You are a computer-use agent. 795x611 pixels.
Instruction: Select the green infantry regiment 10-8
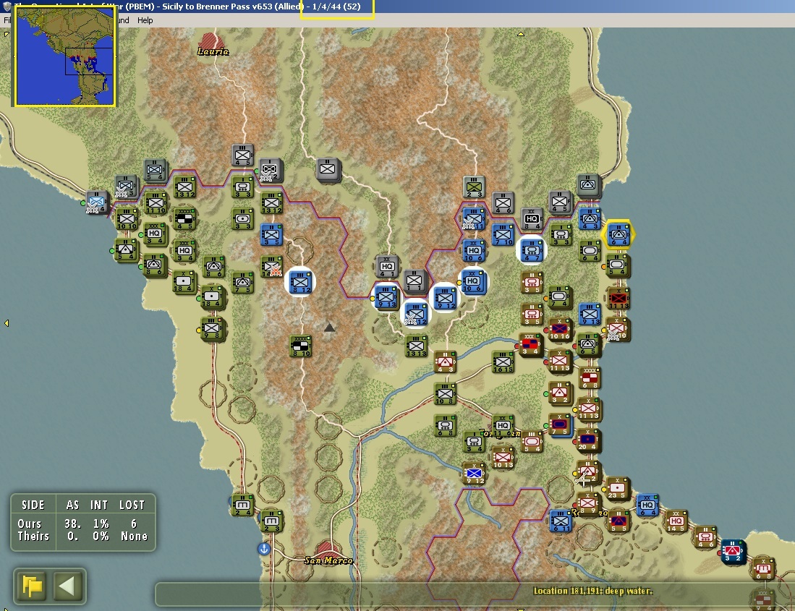(x=445, y=393)
